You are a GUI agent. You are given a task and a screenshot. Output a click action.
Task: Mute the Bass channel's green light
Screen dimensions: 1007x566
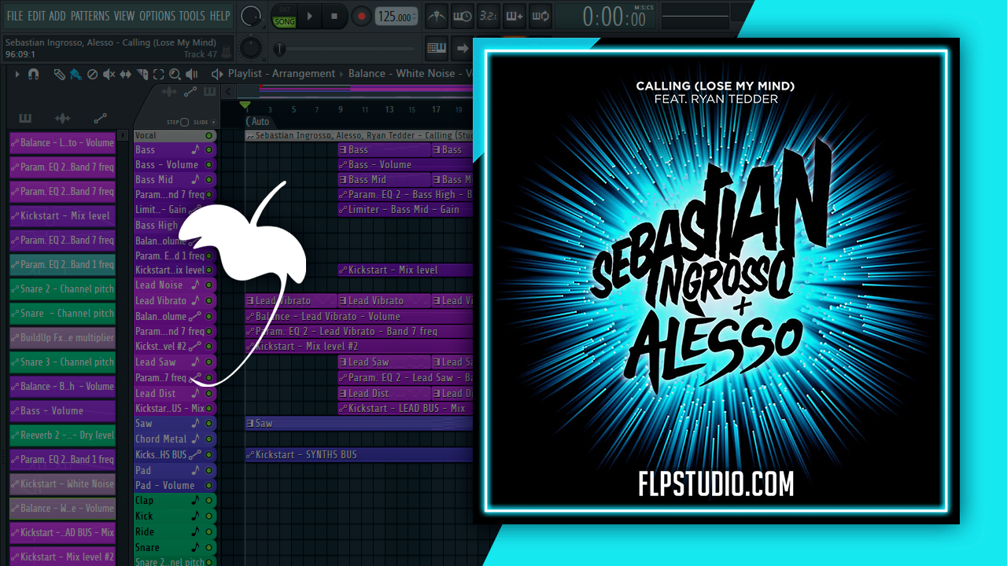(x=208, y=149)
